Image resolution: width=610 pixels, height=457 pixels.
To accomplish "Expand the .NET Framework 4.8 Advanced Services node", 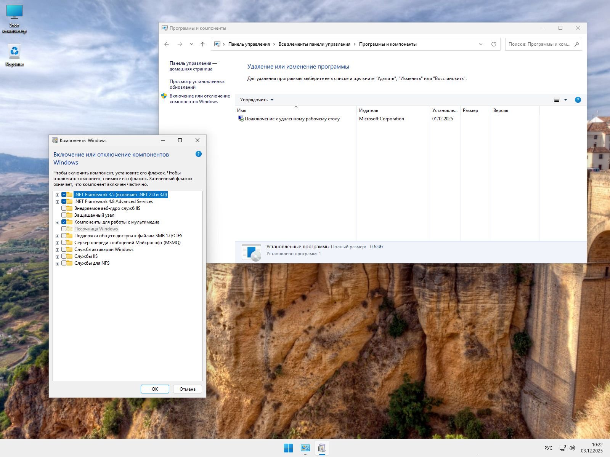I will click(57, 202).
